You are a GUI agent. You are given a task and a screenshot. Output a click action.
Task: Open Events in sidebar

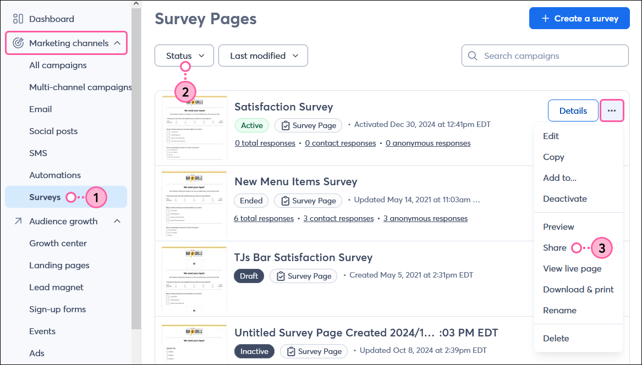42,331
